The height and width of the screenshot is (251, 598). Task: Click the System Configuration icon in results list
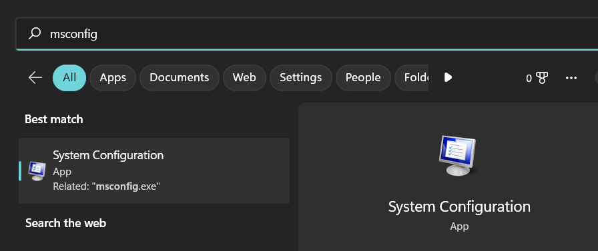(x=37, y=171)
